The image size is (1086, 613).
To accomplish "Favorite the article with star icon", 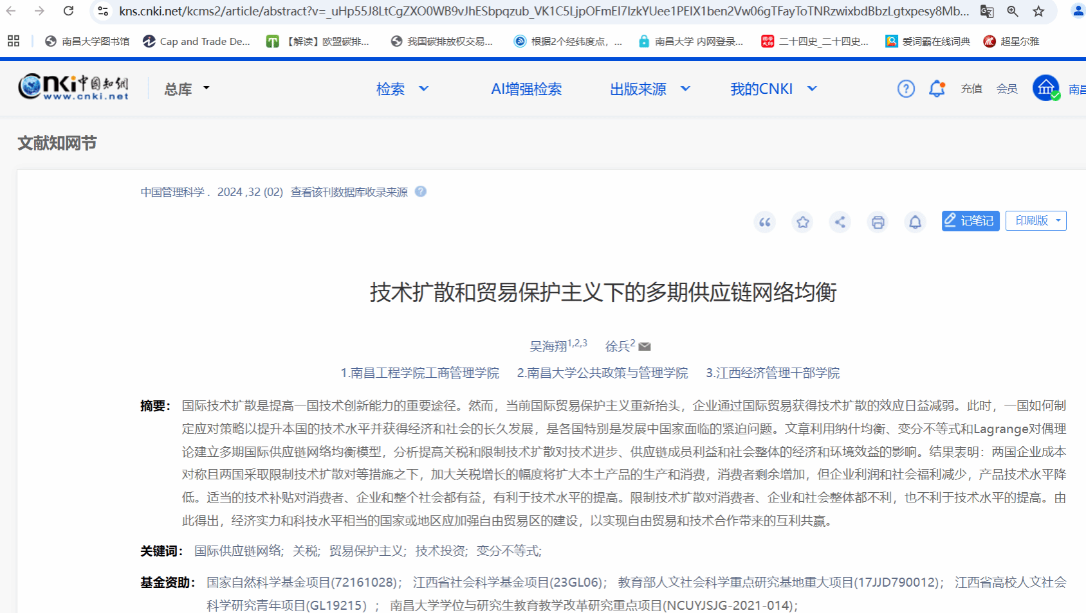I will click(802, 222).
